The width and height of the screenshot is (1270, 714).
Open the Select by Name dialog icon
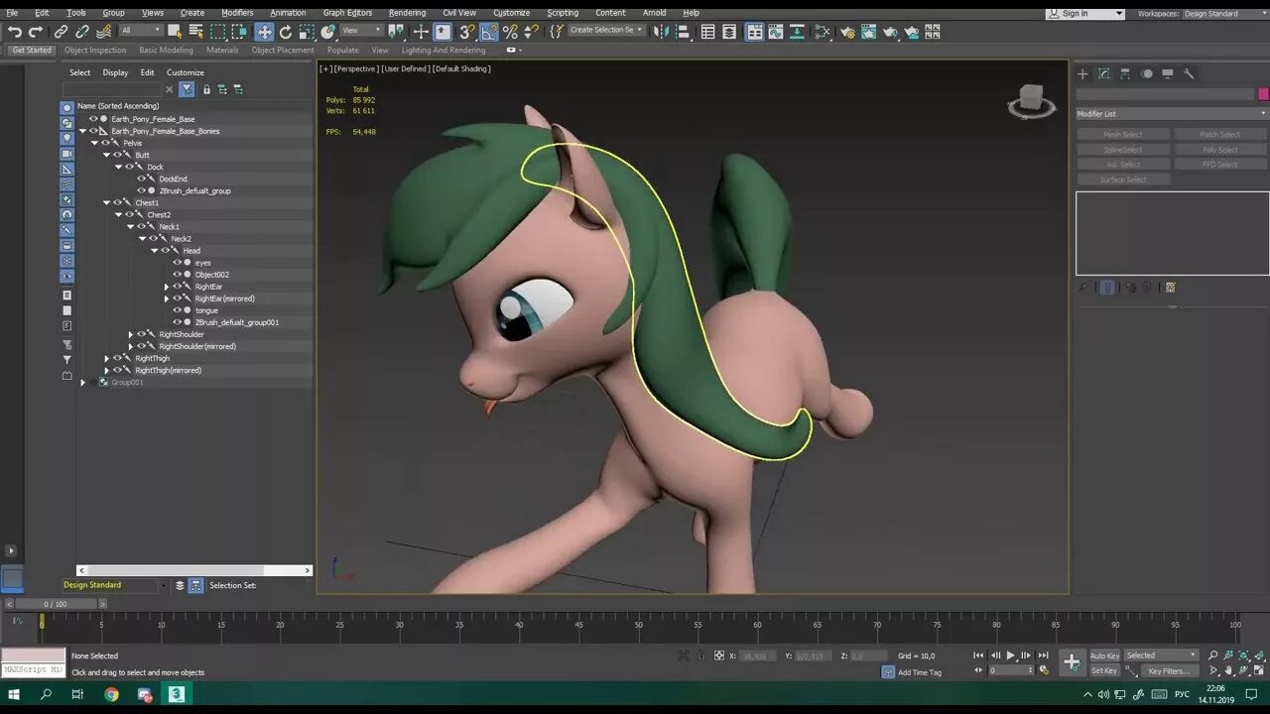[x=195, y=32]
